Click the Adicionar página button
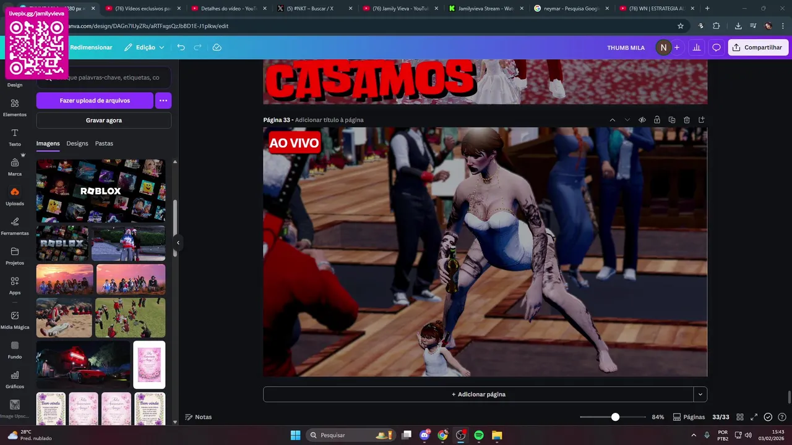This screenshot has height=445, width=792. click(x=478, y=394)
